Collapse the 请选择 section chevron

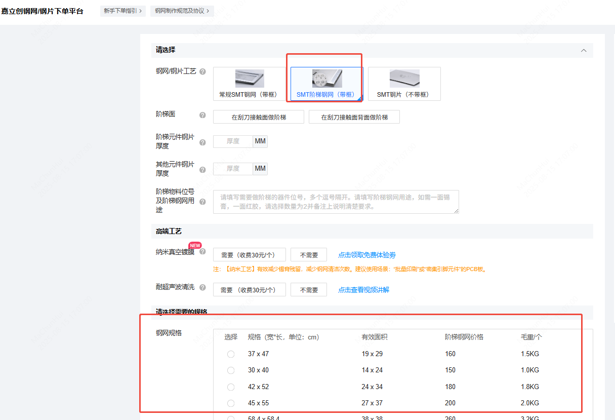tap(584, 51)
